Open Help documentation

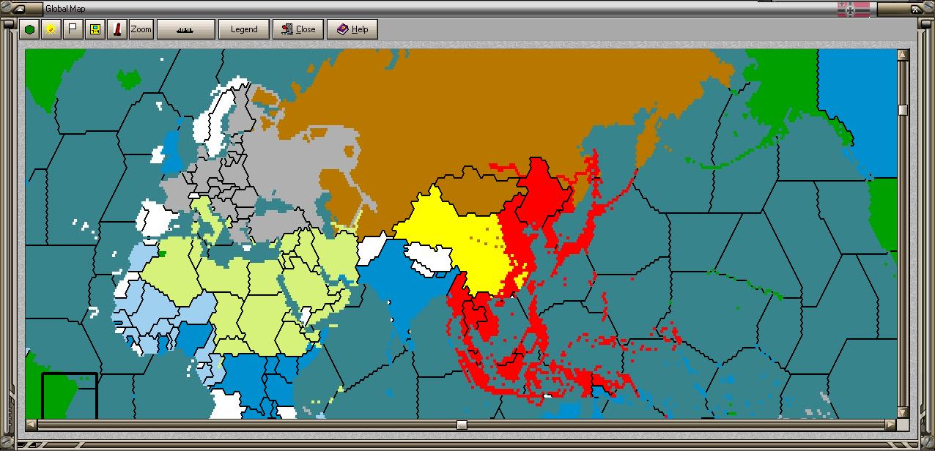[x=352, y=29]
